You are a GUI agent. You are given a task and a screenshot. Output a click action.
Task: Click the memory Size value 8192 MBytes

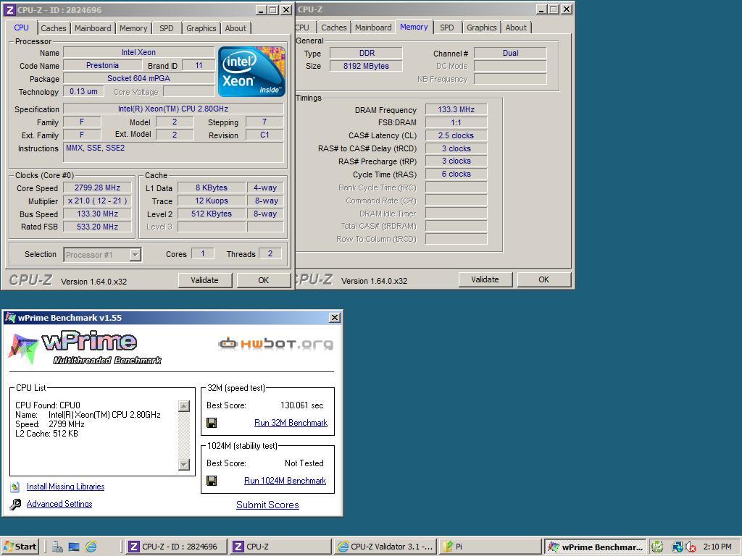[x=366, y=66]
